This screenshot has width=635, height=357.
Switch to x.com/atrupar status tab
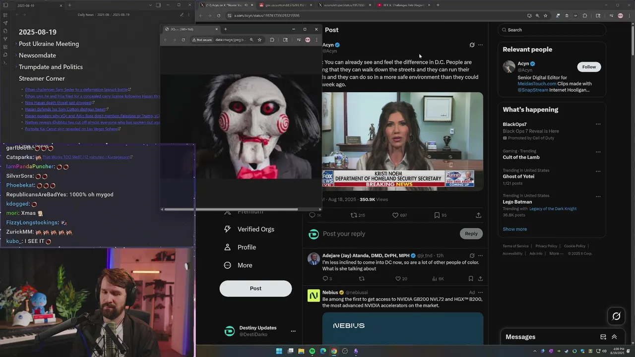tap(343, 5)
